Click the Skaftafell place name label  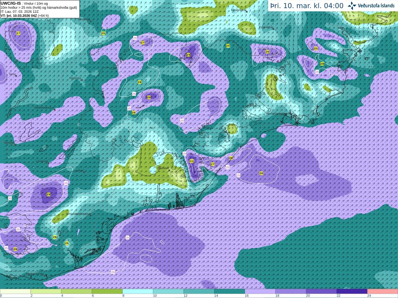click(x=163, y=168)
